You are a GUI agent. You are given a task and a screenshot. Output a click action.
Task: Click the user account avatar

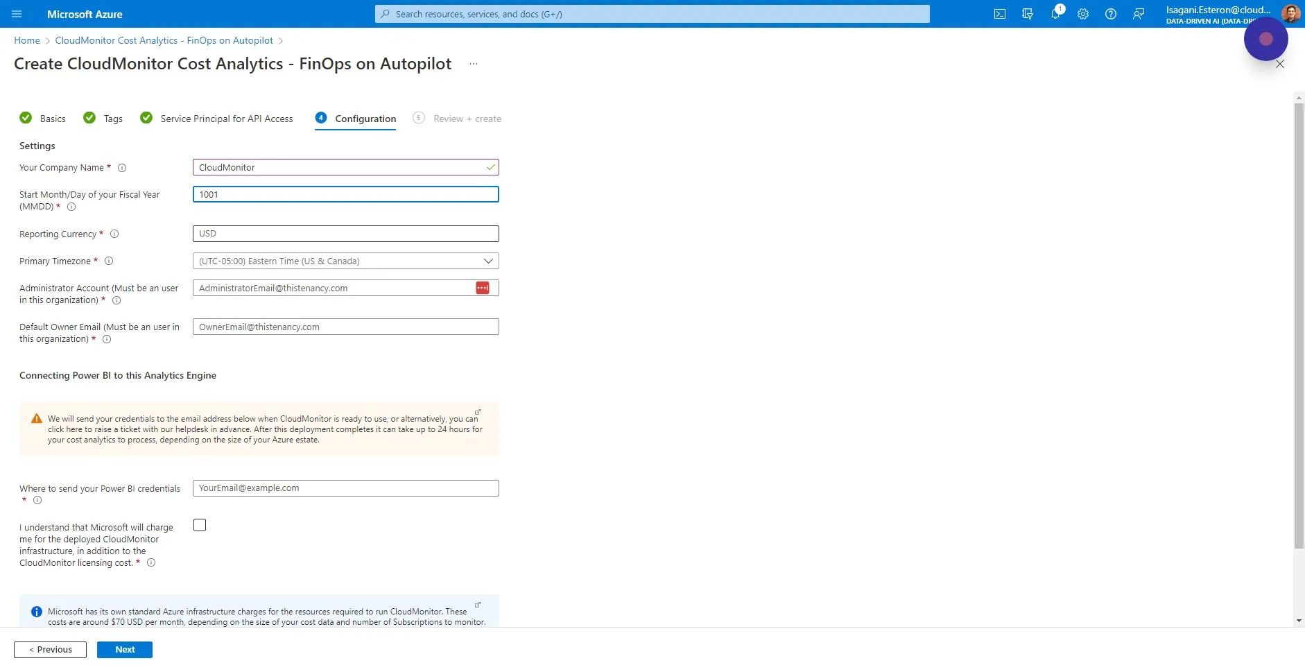(x=1291, y=14)
